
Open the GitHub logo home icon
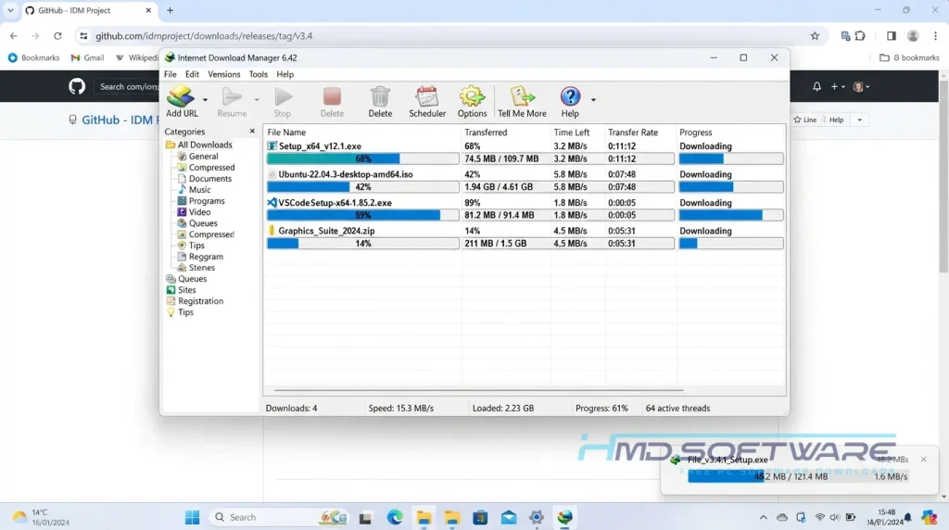coord(77,86)
